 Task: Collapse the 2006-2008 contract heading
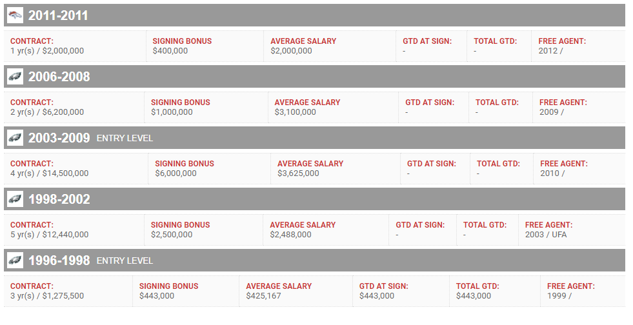pos(59,77)
